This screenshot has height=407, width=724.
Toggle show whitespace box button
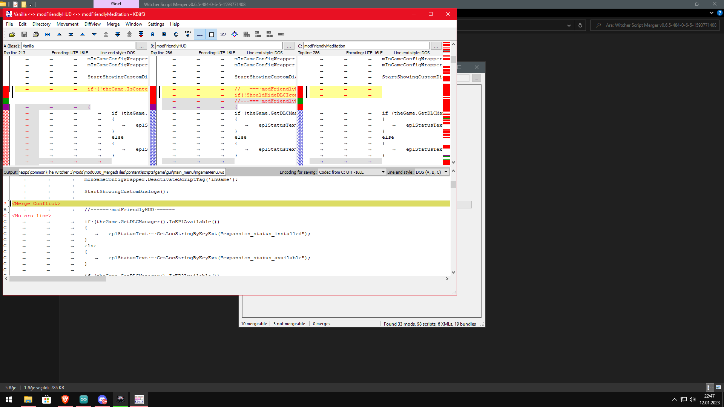tap(212, 34)
